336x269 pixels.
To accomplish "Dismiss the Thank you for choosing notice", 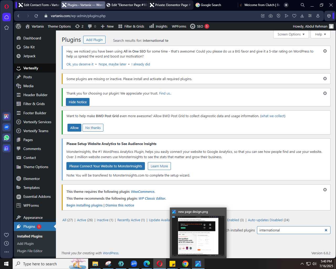I will pyautogui.click(x=325, y=93).
